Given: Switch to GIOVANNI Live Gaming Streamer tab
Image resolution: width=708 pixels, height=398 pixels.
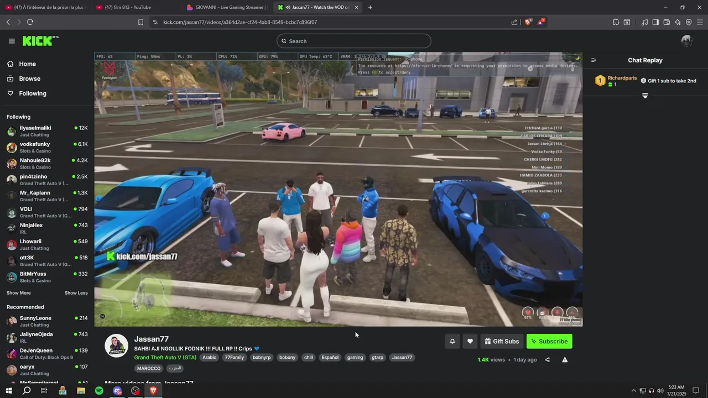Looking at the screenshot, I should point(227,7).
